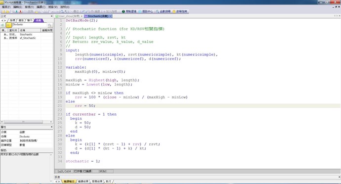Click the green back arrow in formula panel

(x=2, y=25)
